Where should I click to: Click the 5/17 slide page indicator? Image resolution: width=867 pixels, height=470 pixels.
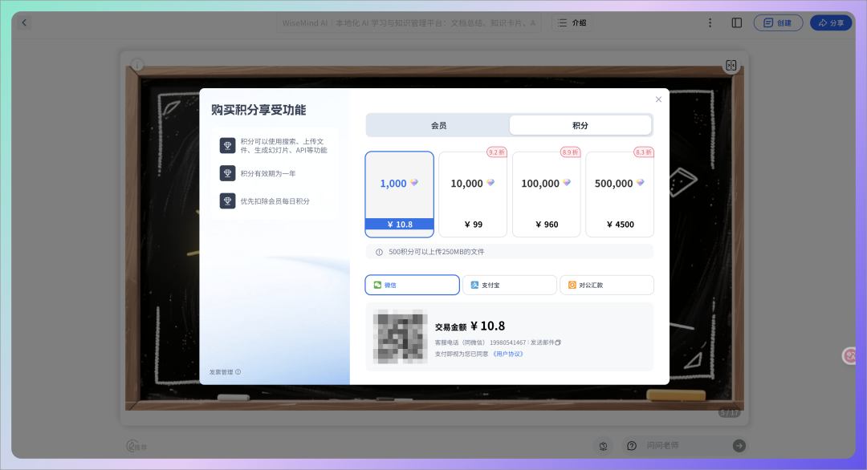(729, 413)
